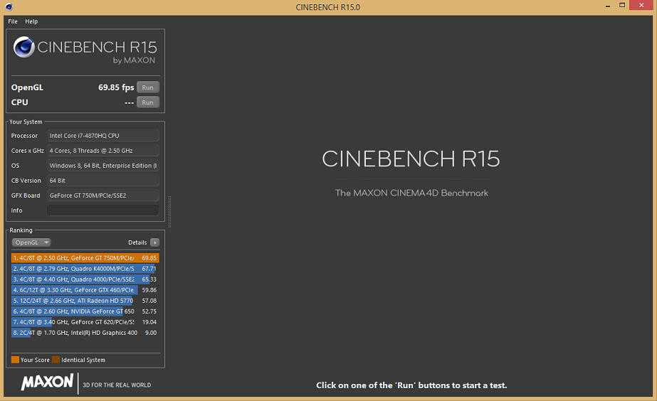Click the vertical panel splitter grip
This screenshot has width=657, height=401.
169,212
